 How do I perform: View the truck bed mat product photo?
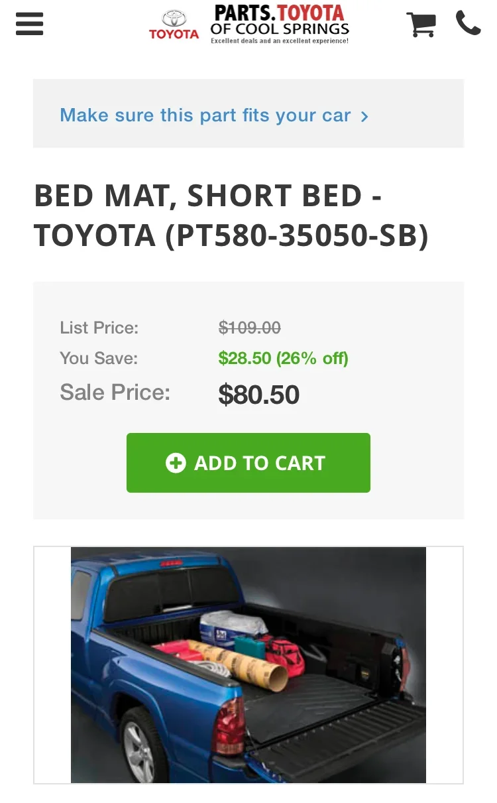[x=248, y=664]
